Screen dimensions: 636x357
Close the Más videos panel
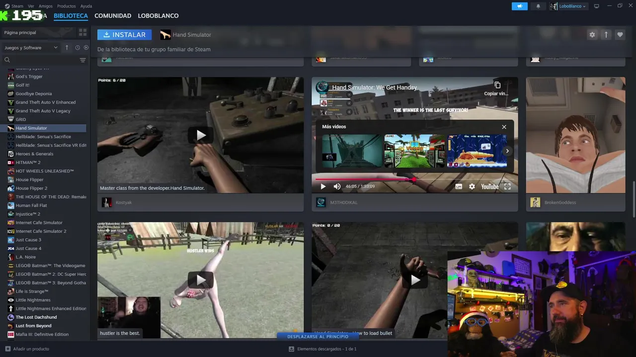pyautogui.click(x=504, y=127)
